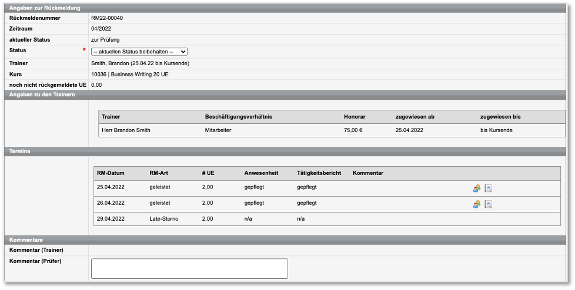The height and width of the screenshot is (290, 575).
Task: Click Zeitraum value 04/2022
Action: pyautogui.click(x=101, y=29)
